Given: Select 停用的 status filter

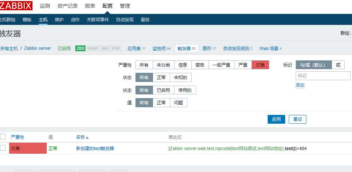Looking at the screenshot, I should pyautogui.click(x=185, y=90).
